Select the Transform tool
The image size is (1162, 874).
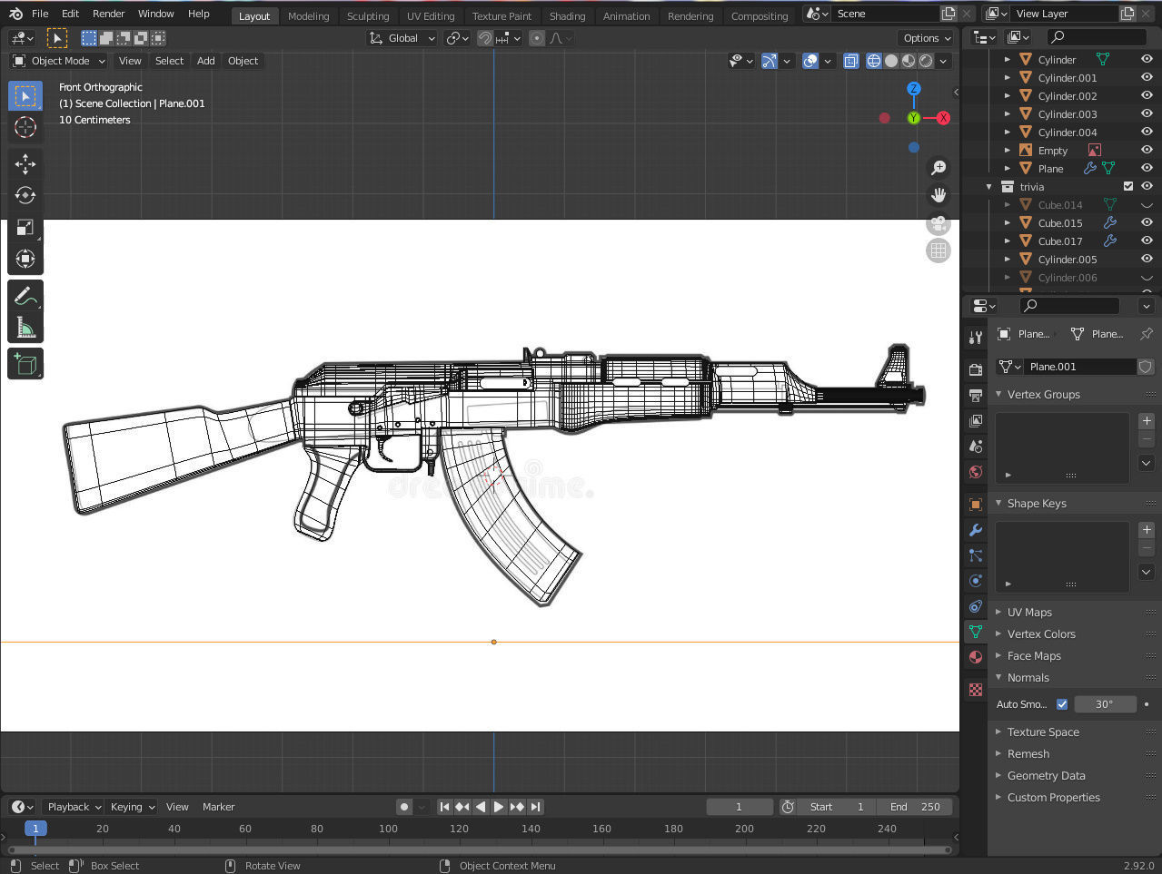pos(25,260)
